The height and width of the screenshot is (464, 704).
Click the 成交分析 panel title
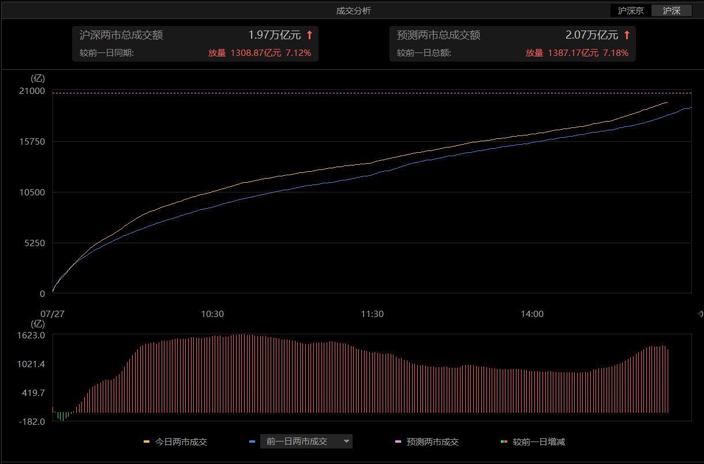point(354,10)
